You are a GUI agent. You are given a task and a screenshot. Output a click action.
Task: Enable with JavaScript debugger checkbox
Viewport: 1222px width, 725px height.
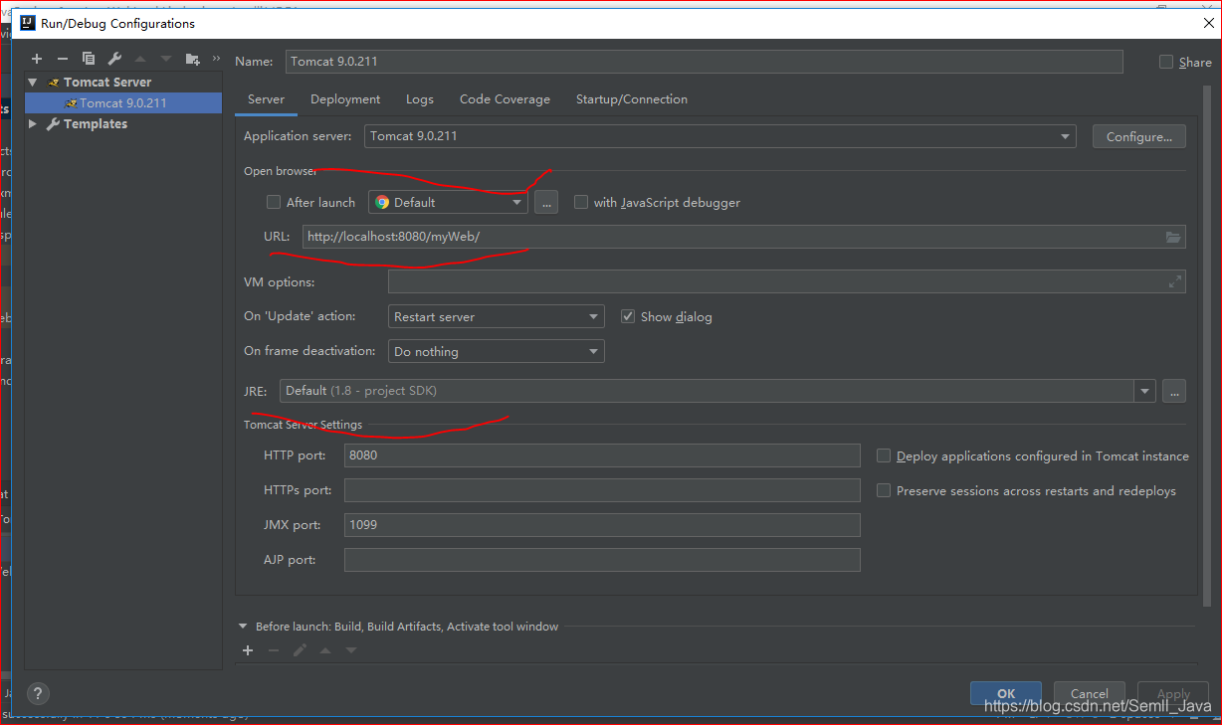(x=581, y=202)
